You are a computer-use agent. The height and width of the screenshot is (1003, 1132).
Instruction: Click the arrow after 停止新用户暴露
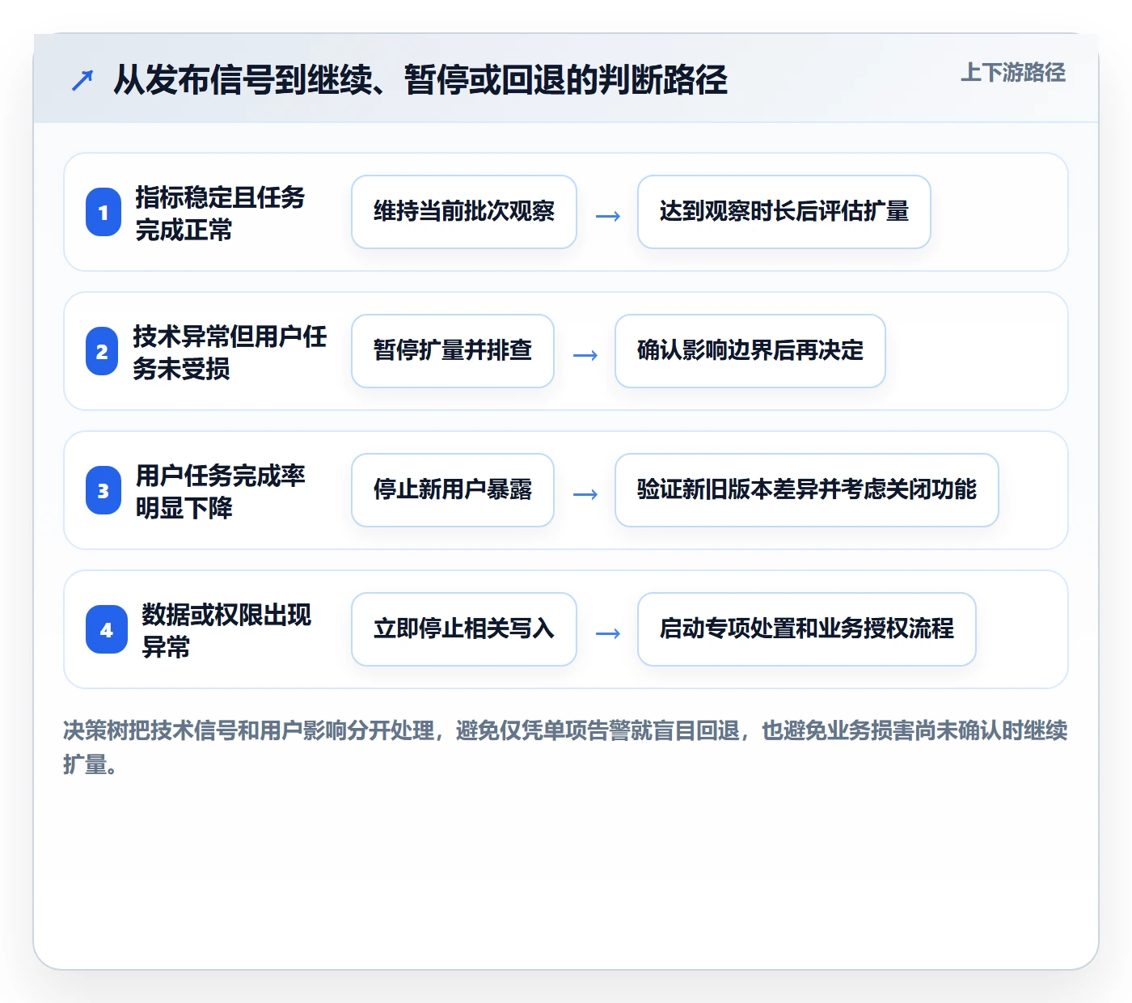point(585,494)
